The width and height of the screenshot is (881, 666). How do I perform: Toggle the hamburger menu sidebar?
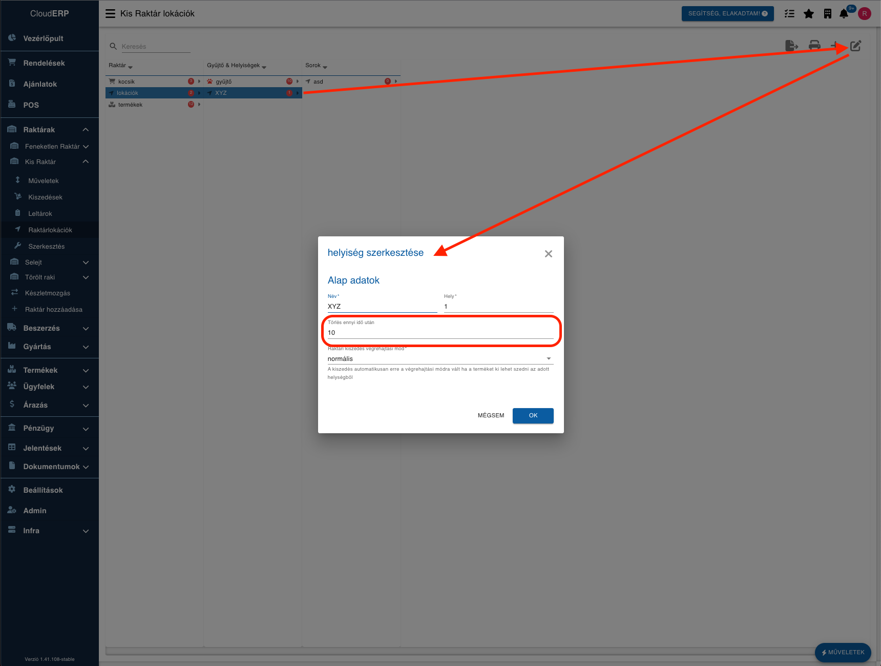(x=110, y=14)
